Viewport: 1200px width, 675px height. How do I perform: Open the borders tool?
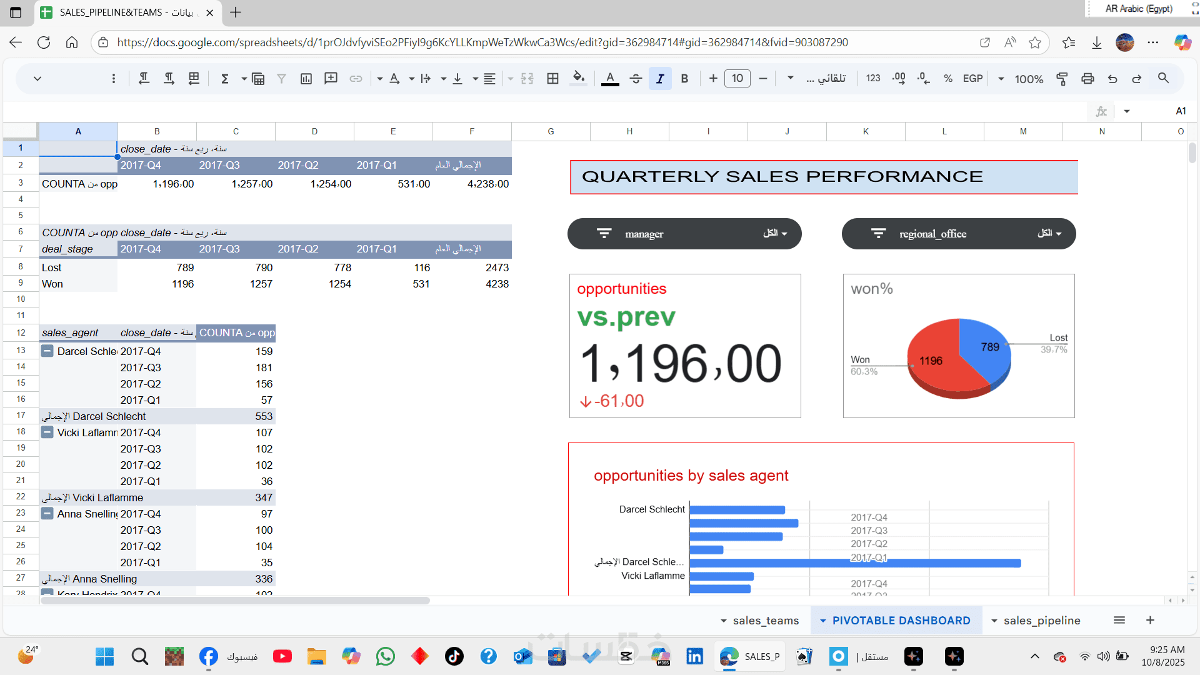click(x=552, y=79)
